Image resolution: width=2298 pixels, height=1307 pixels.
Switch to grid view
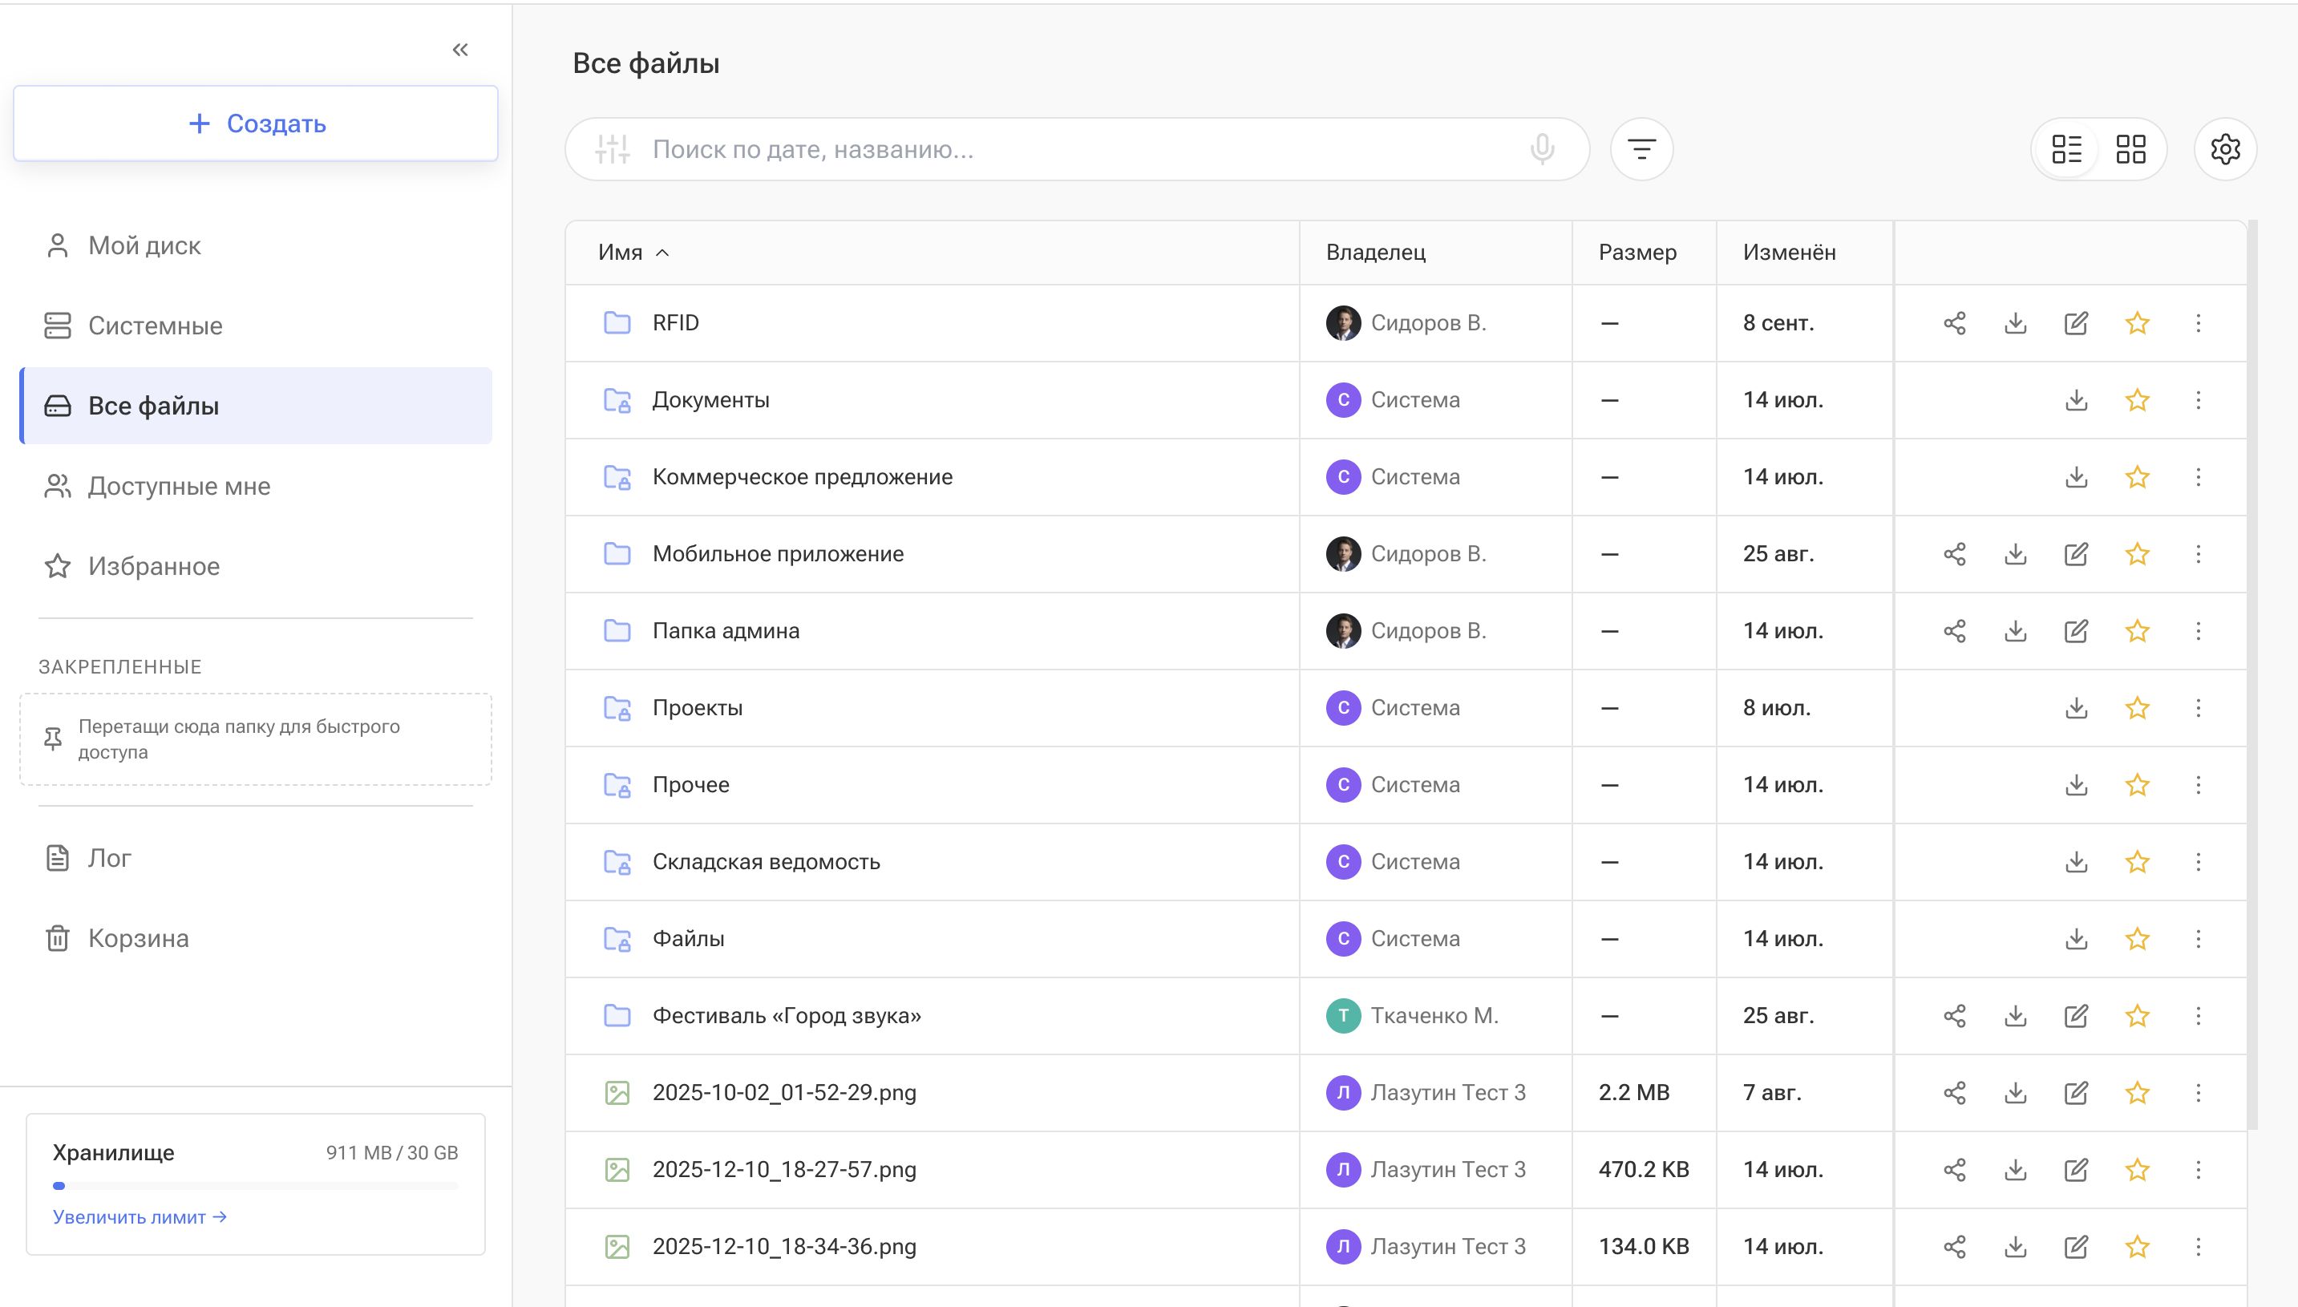2131,149
